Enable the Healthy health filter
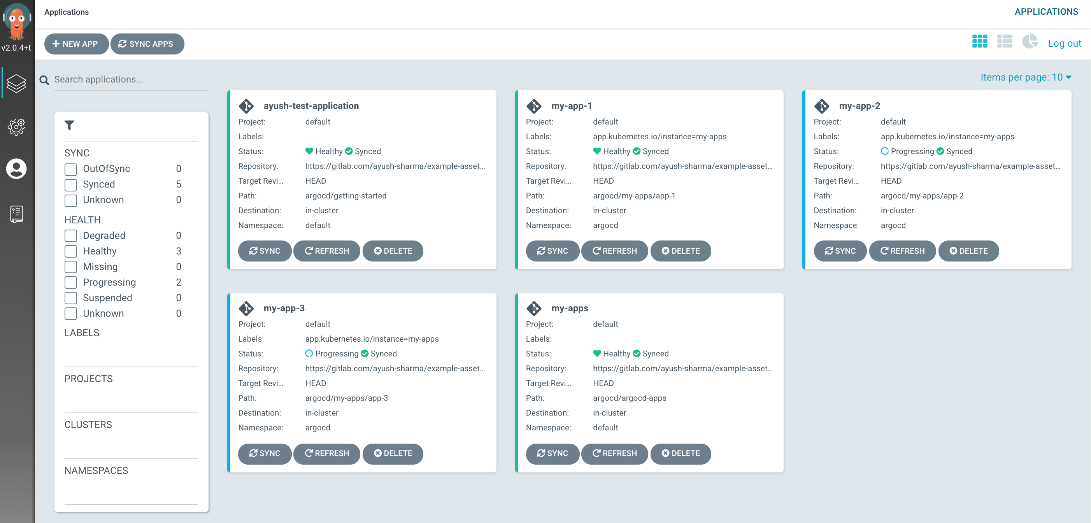Viewport: 1091px width, 523px height. click(x=71, y=251)
